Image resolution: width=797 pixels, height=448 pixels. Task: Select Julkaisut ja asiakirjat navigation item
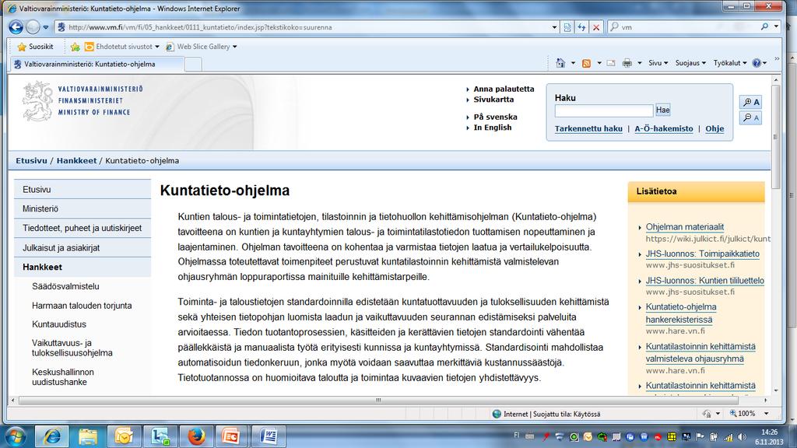(x=83, y=248)
